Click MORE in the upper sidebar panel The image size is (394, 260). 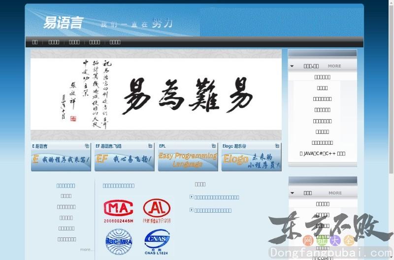pos(334,66)
